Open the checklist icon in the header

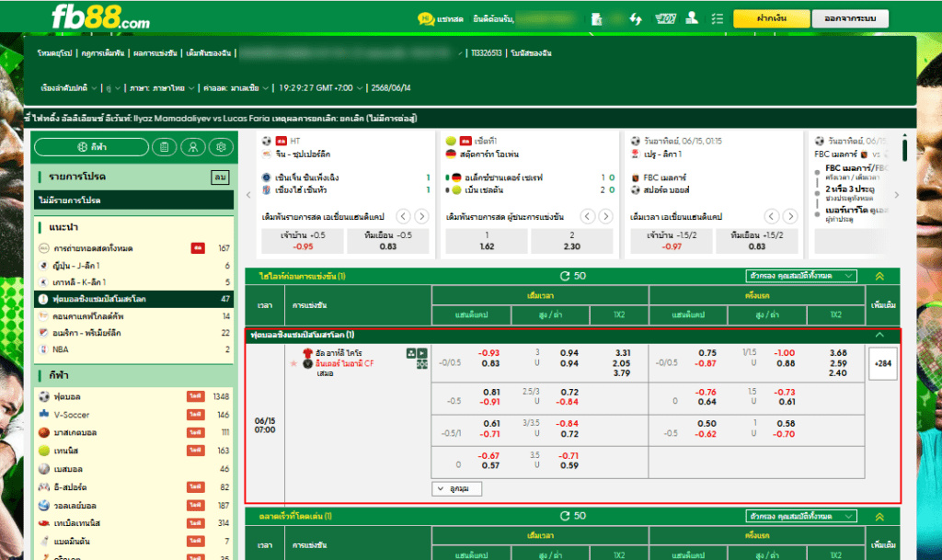pos(718,19)
